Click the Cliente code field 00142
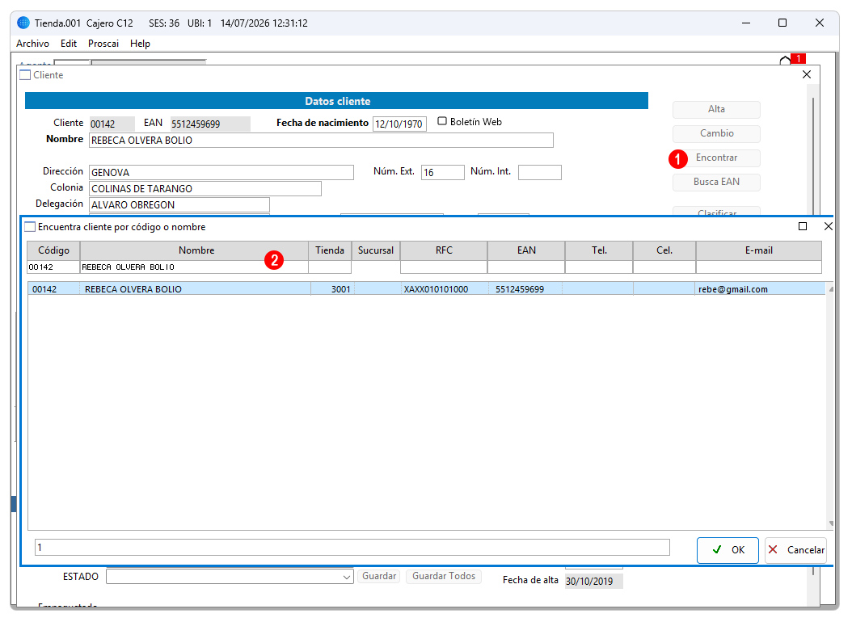The height and width of the screenshot is (622, 852). (x=112, y=124)
